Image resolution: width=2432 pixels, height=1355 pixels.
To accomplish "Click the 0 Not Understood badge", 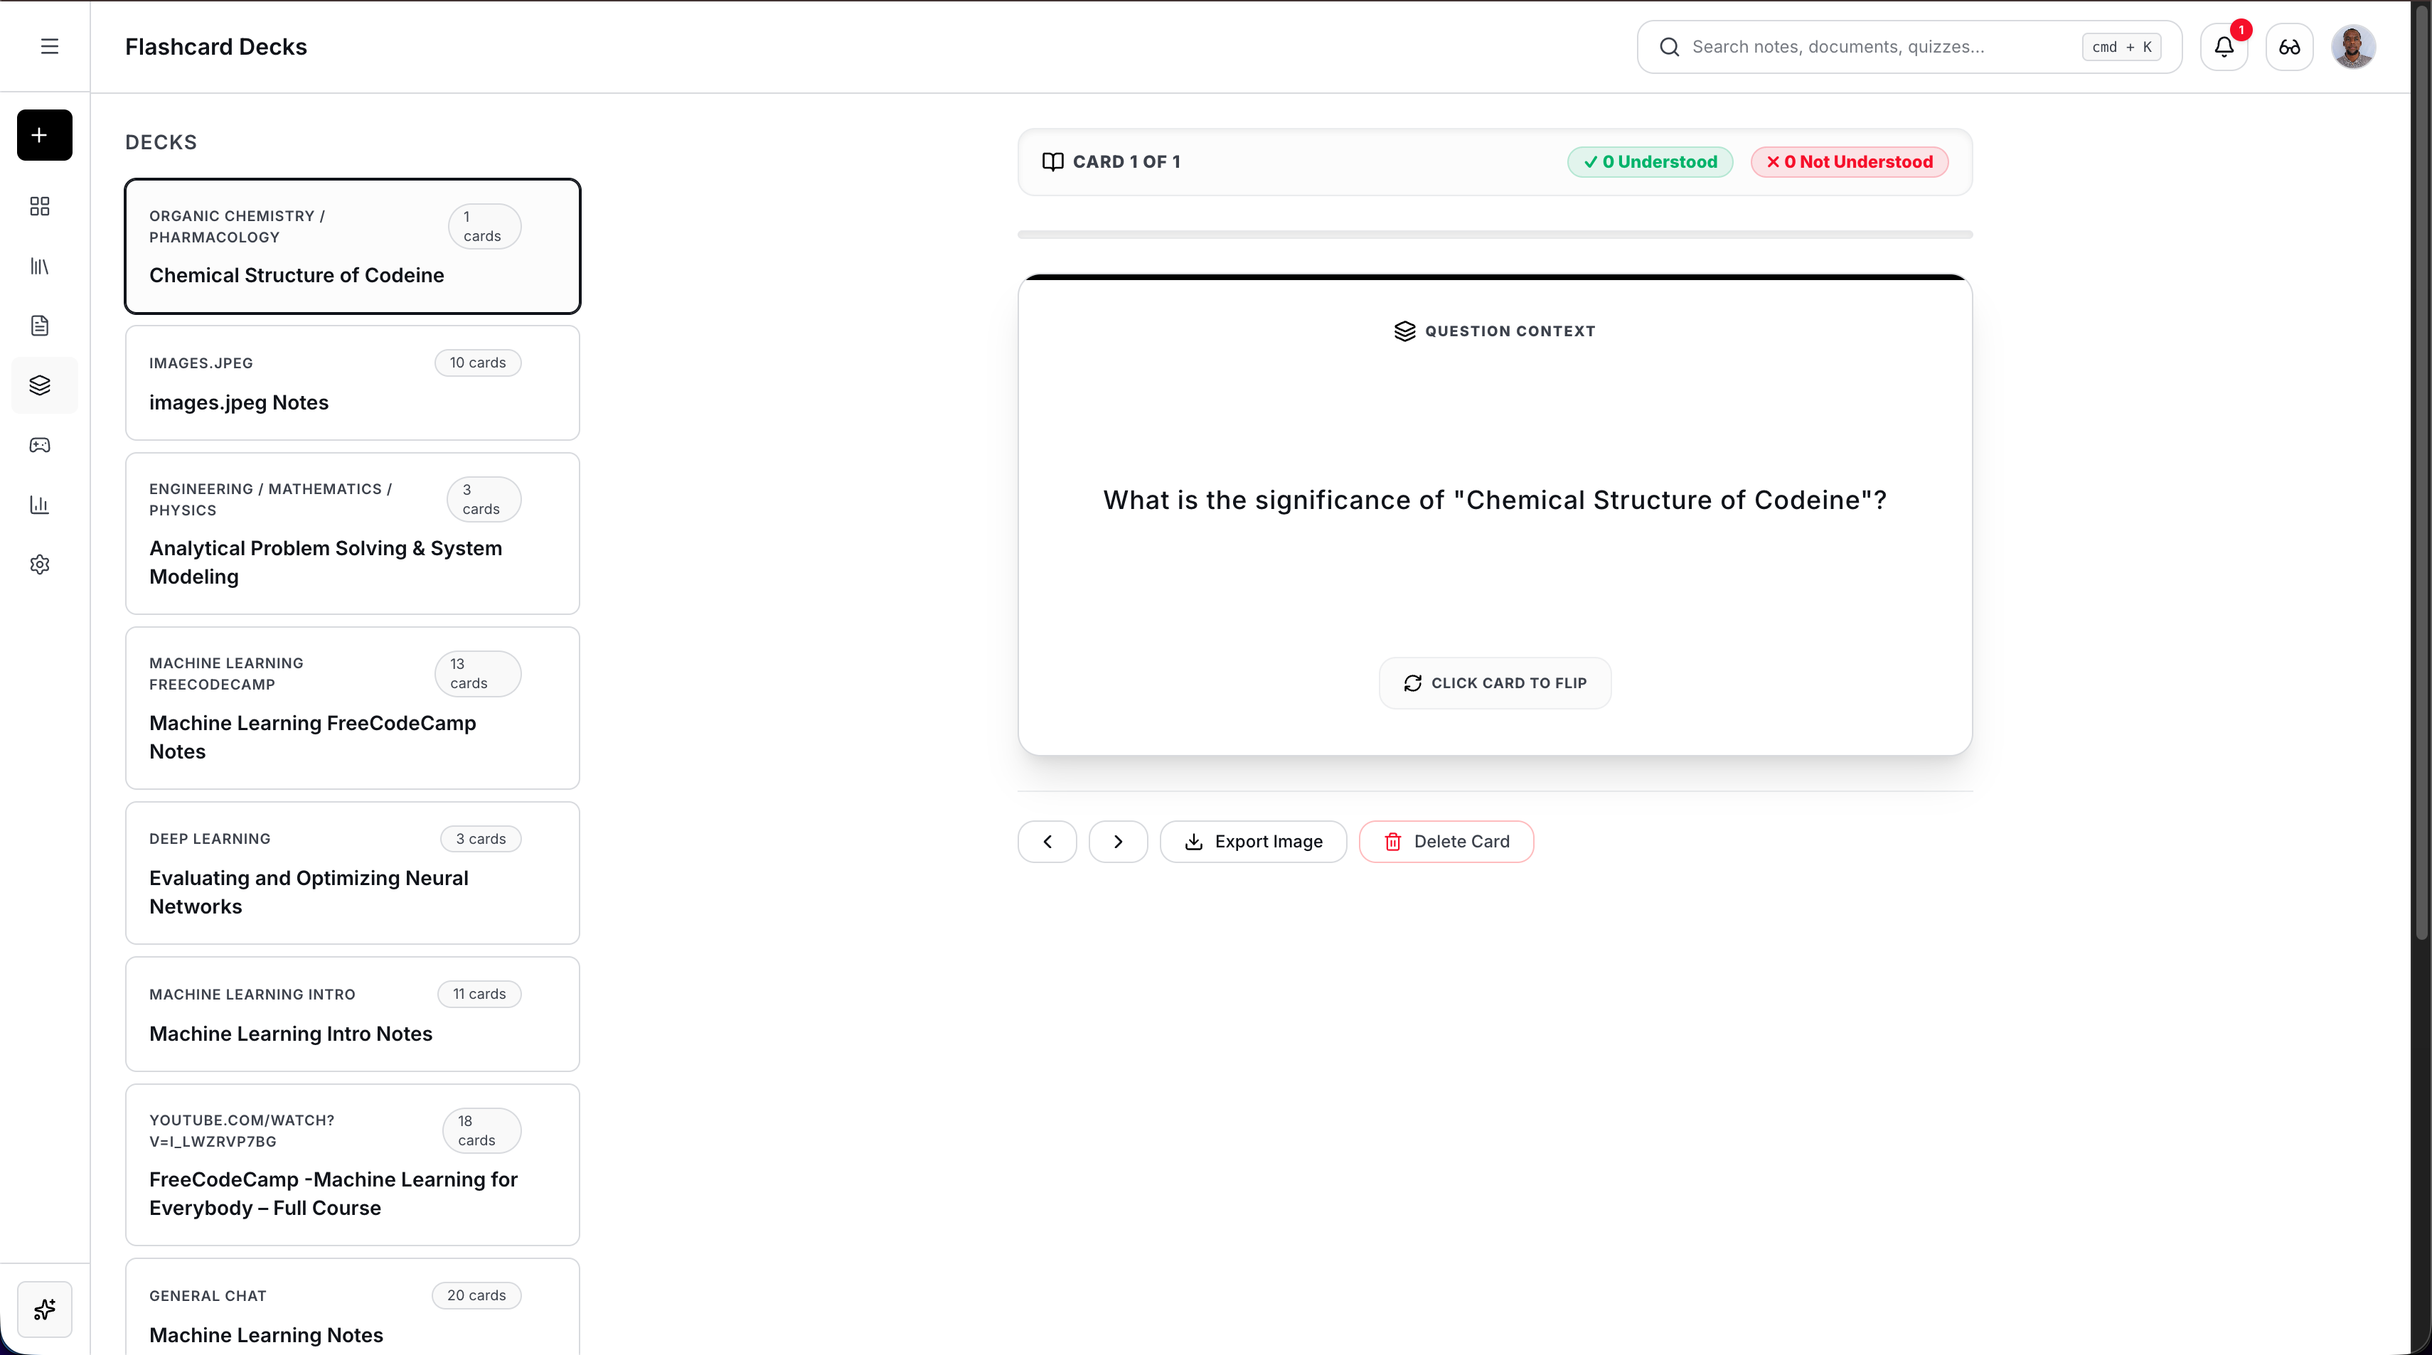I will tap(1850, 161).
